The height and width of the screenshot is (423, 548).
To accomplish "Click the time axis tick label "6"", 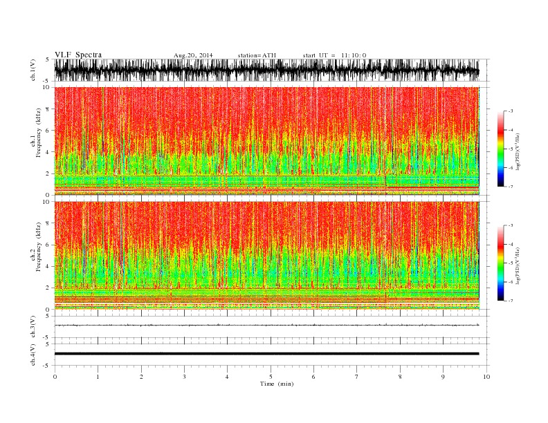I will tap(313, 377).
